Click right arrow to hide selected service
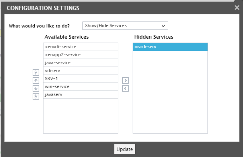 click(x=125, y=80)
